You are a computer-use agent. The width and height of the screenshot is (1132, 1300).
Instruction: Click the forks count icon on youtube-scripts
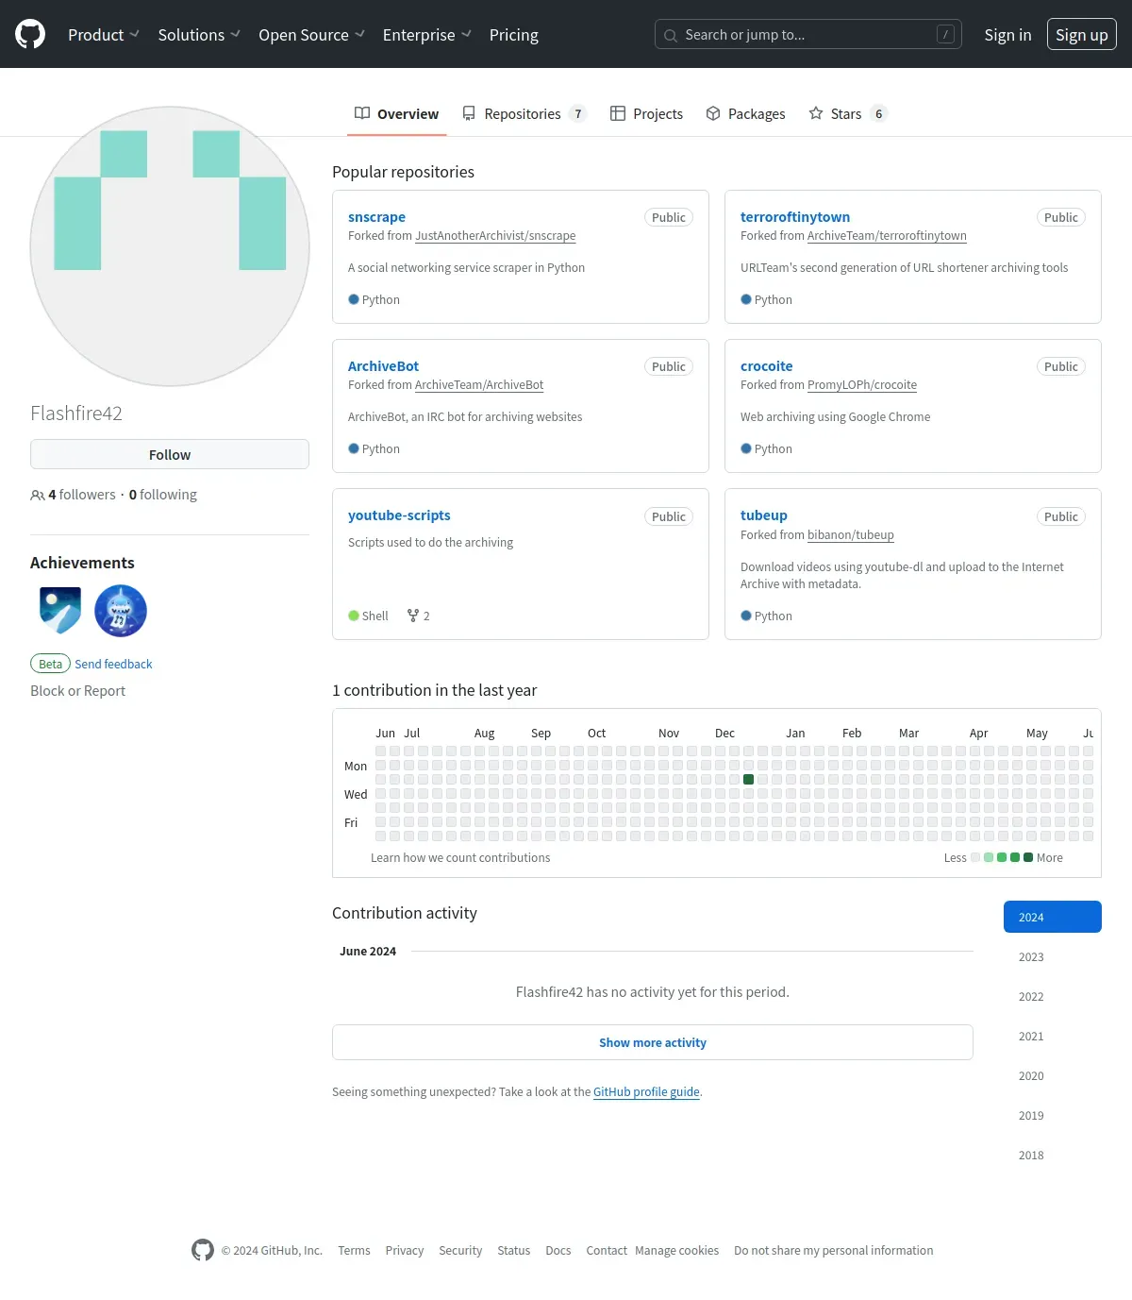click(x=413, y=616)
